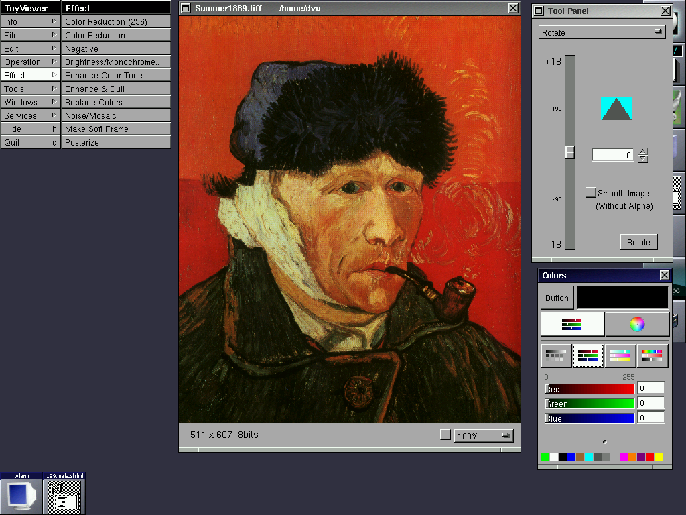Choose the HSB slider mode icon
The image size is (686, 515).
[653, 356]
